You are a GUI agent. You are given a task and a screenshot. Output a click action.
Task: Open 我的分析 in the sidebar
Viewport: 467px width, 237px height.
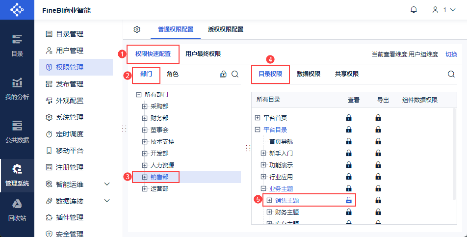(17, 88)
